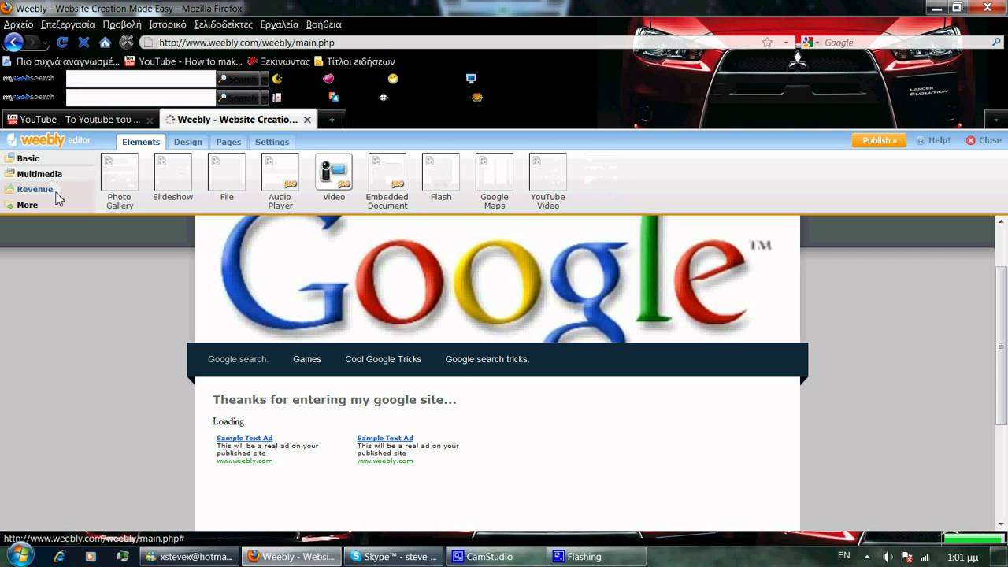Select the Elements tab
1008x567 pixels.
tap(141, 142)
